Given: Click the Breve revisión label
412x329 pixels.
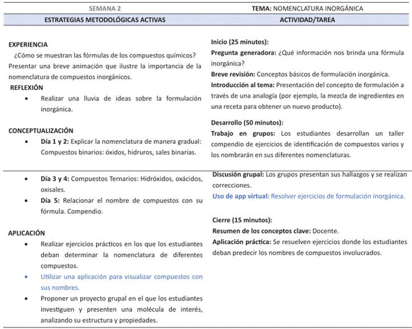Looking at the screenshot, I should pyautogui.click(x=233, y=74).
